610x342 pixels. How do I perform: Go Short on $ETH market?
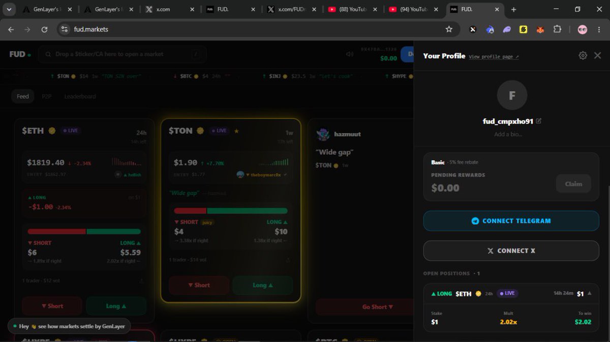tap(52, 306)
